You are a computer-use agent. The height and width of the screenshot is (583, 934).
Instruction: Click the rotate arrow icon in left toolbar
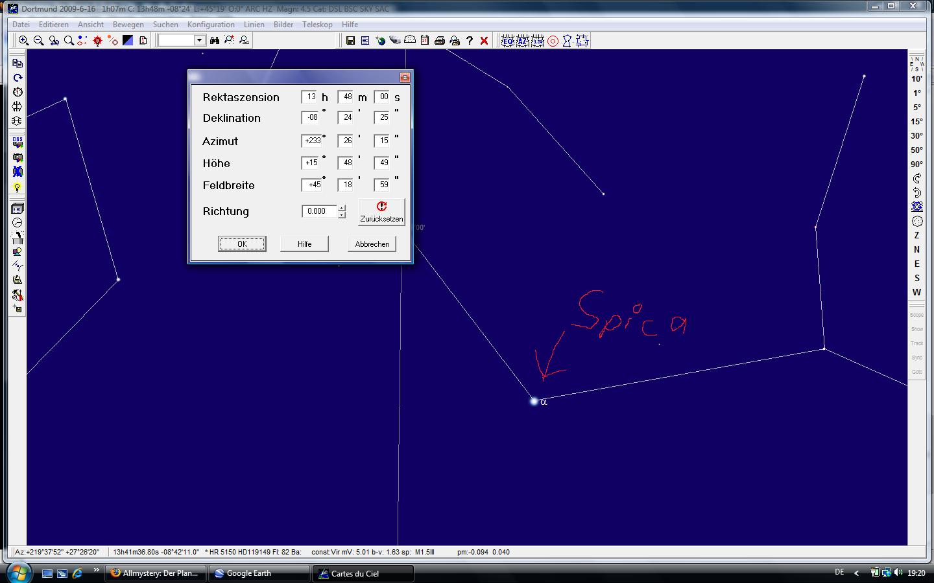point(18,78)
